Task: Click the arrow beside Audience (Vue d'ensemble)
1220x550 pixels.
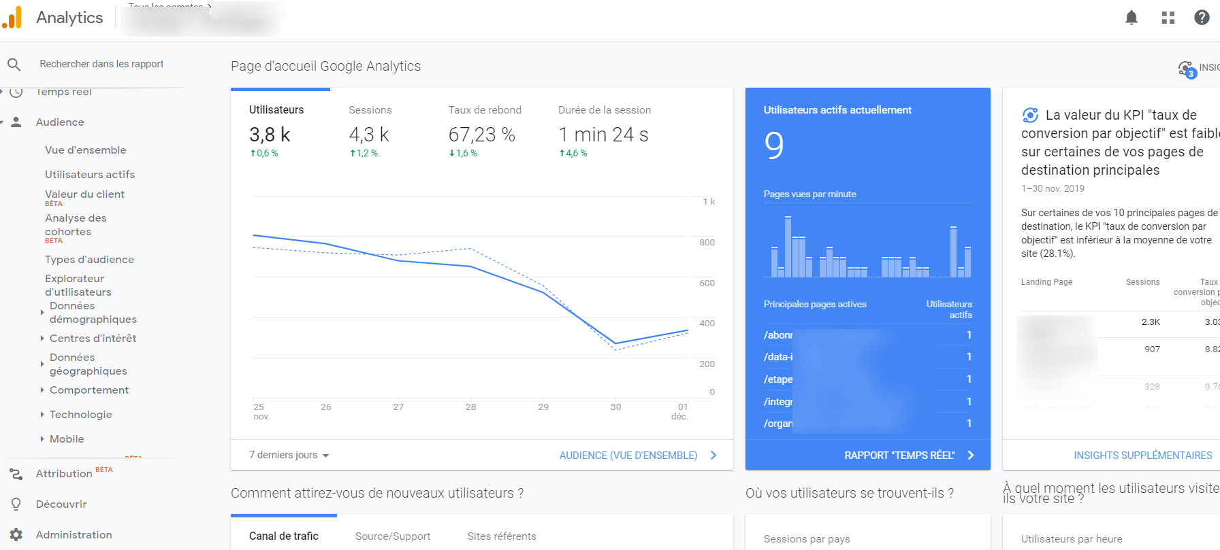Action: pyautogui.click(x=713, y=456)
